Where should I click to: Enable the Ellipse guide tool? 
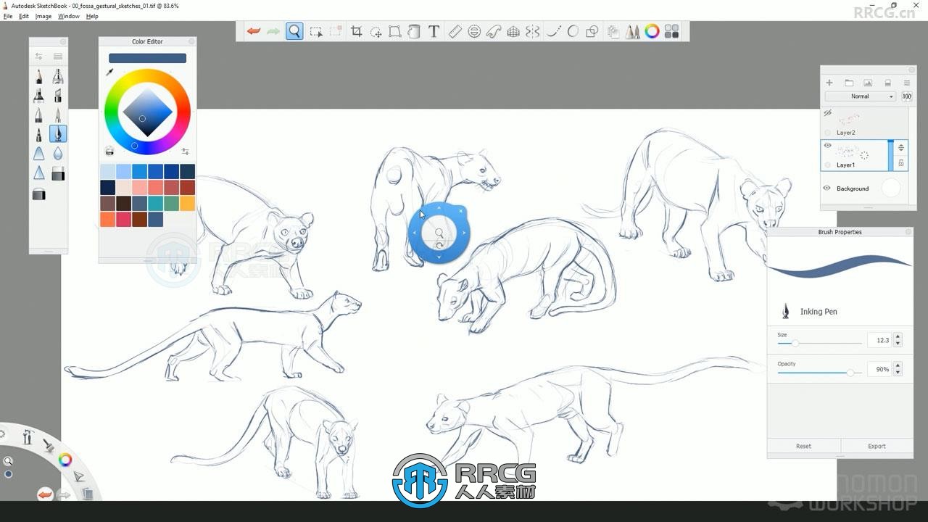[474, 31]
